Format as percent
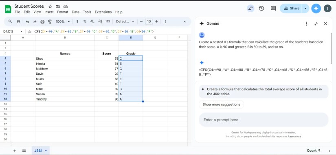The height and width of the screenshot is (155, 336). (x=85, y=22)
